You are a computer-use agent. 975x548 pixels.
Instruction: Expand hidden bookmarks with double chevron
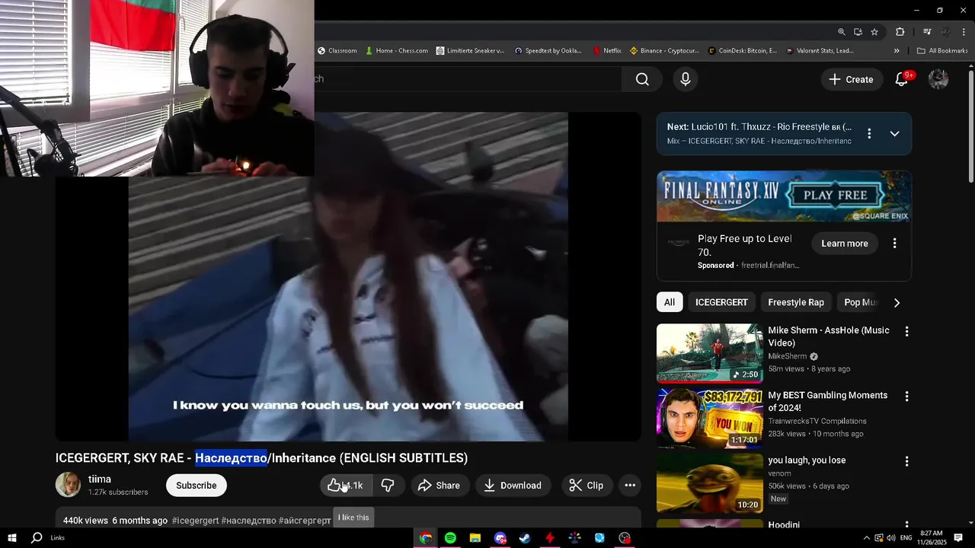[897, 51]
